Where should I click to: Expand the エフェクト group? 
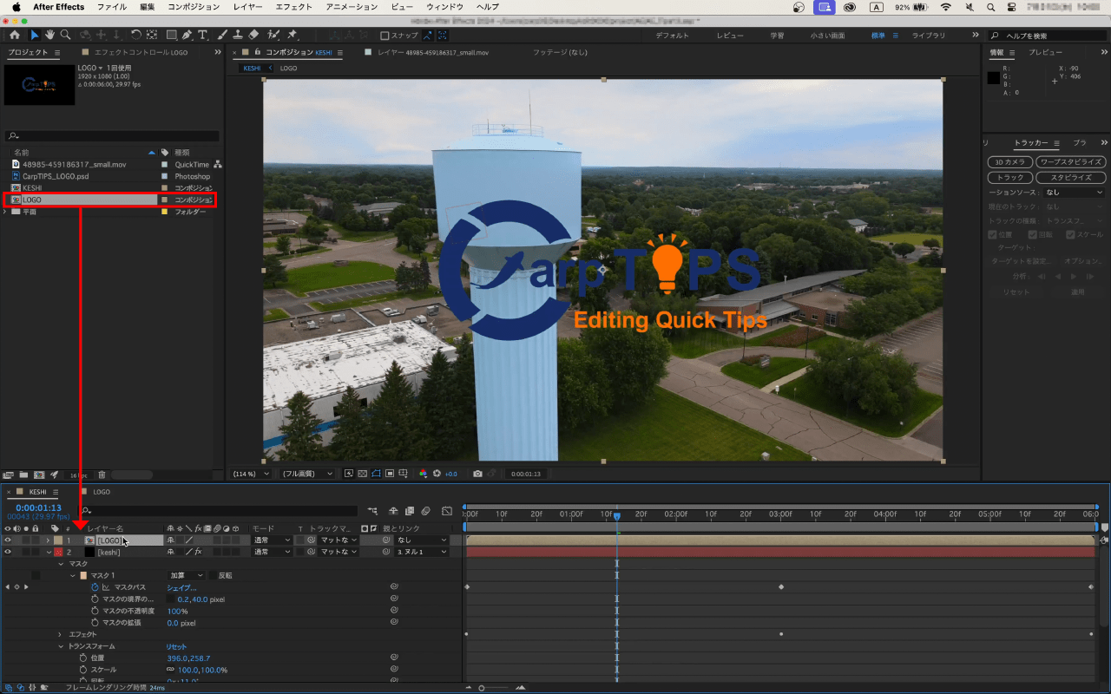click(60, 634)
